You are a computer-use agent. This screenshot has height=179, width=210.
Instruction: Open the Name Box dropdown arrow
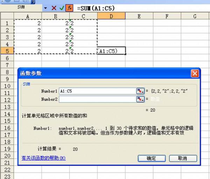45,8
